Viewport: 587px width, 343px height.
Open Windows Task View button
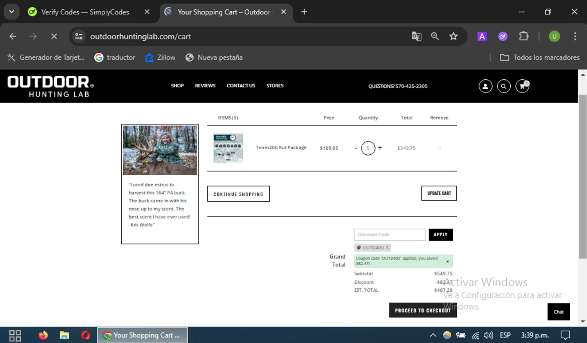(15, 335)
